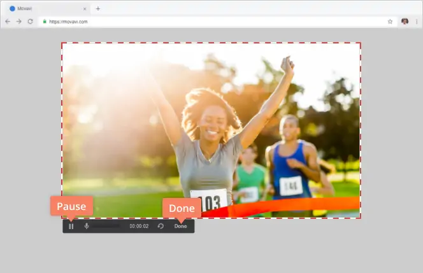Viewport: 423px width, 273px height.
Task: Click the microphone volume level bar
Action: click(x=106, y=226)
